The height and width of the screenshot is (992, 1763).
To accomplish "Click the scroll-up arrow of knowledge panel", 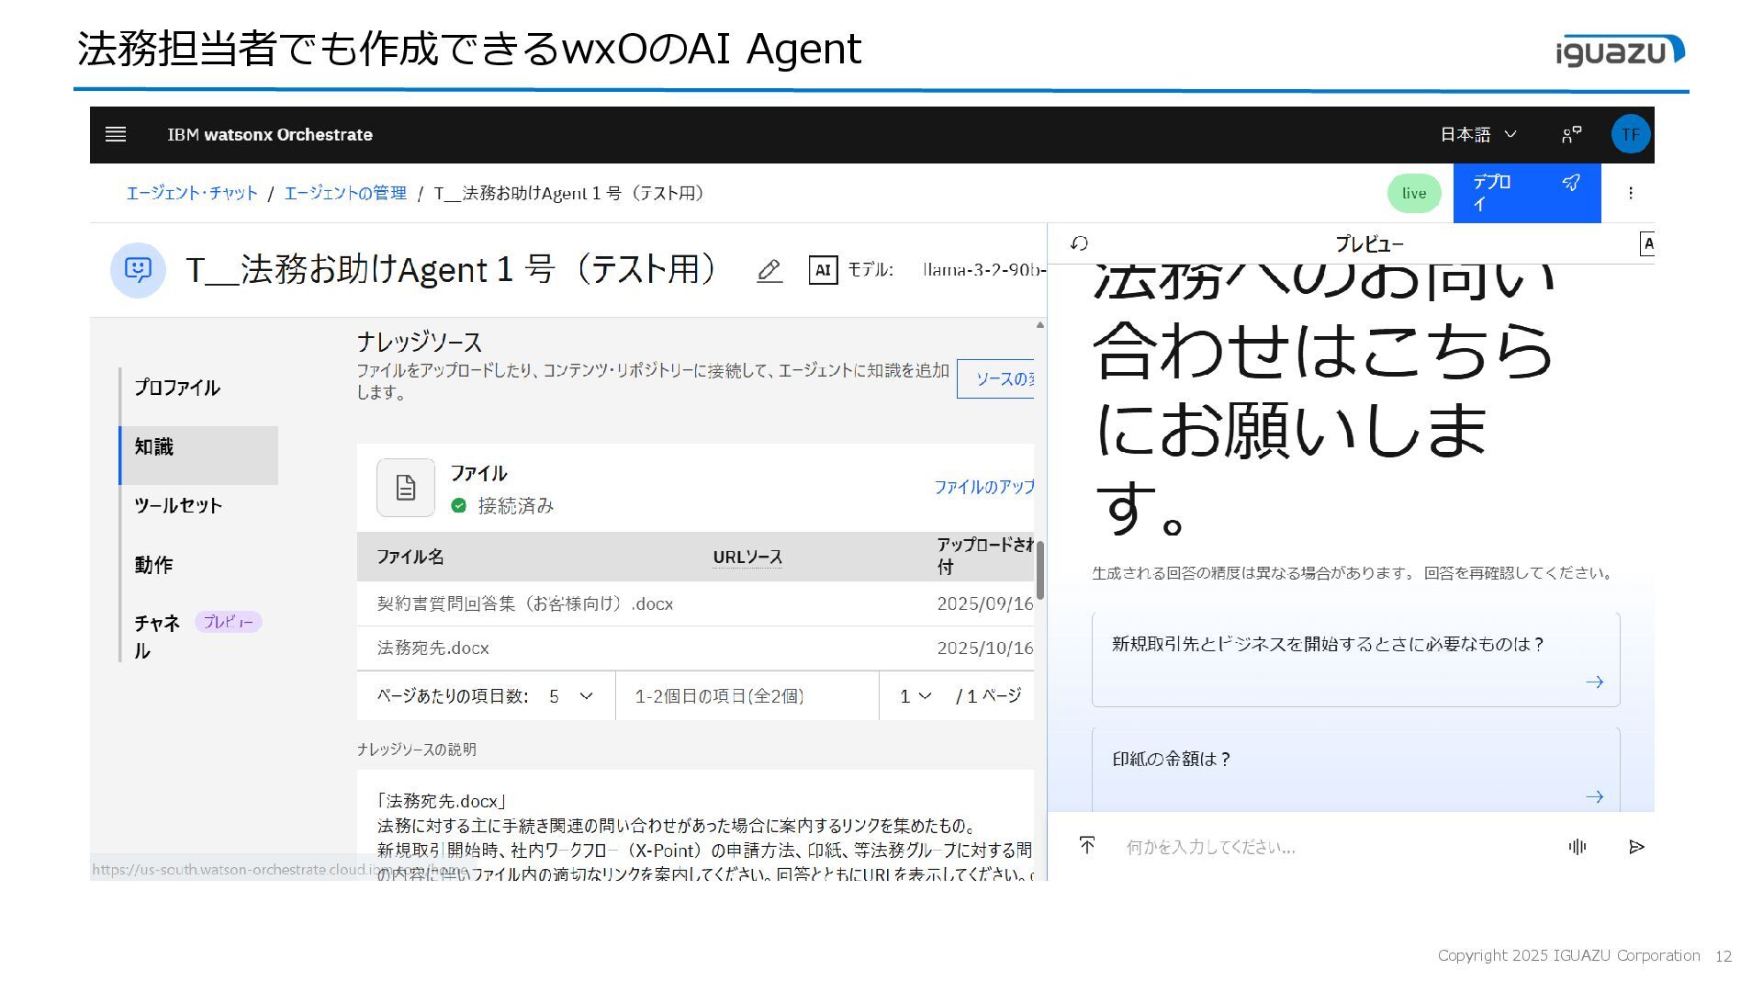I will tap(1040, 325).
